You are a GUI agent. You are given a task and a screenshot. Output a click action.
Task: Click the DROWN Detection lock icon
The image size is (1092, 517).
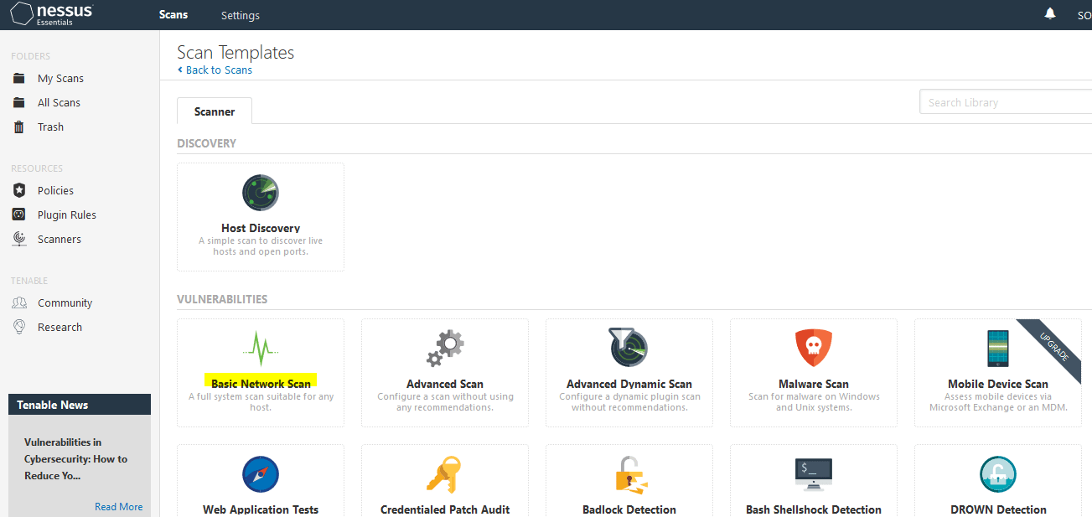tap(998, 474)
